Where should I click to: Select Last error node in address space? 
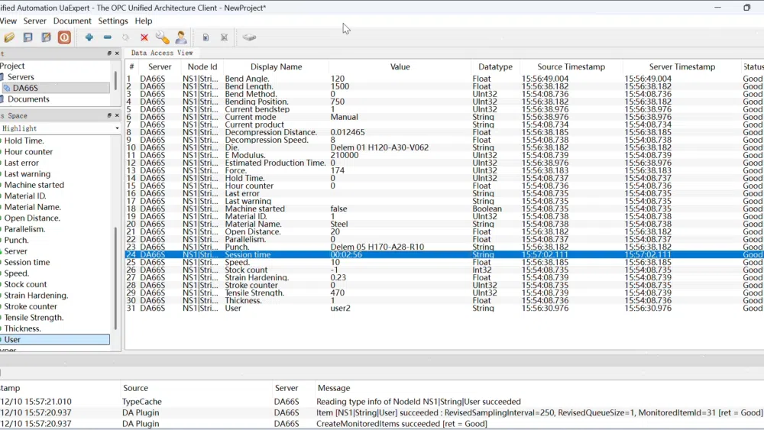(21, 163)
